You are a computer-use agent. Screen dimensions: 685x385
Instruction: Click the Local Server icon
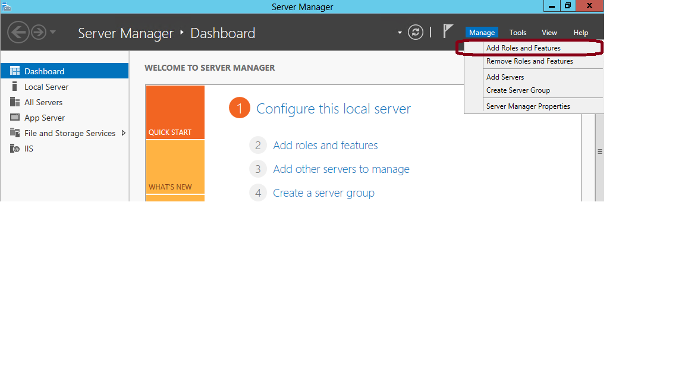pyautogui.click(x=14, y=86)
